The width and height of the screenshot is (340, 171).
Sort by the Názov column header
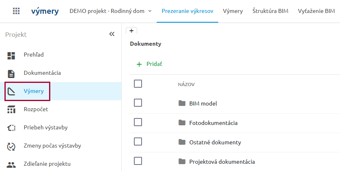[x=186, y=84]
